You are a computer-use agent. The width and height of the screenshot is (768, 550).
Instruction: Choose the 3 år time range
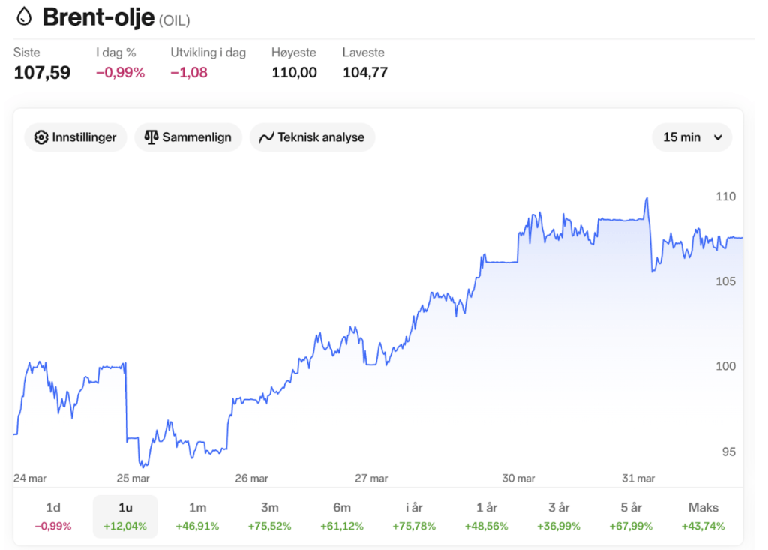[557, 516]
